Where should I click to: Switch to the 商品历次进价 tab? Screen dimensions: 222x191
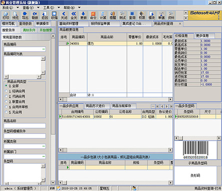[96, 106]
